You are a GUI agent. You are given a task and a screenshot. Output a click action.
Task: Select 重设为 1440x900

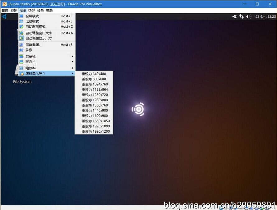coord(94,111)
